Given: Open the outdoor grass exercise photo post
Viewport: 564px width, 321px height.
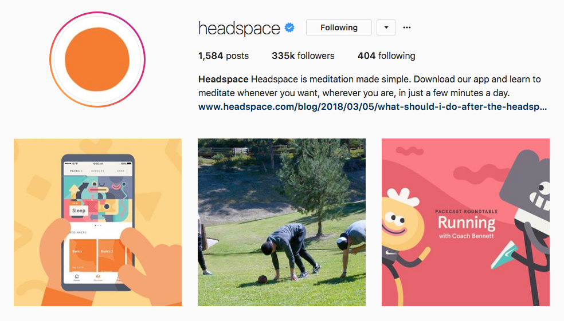Looking at the screenshot, I should [281, 222].
